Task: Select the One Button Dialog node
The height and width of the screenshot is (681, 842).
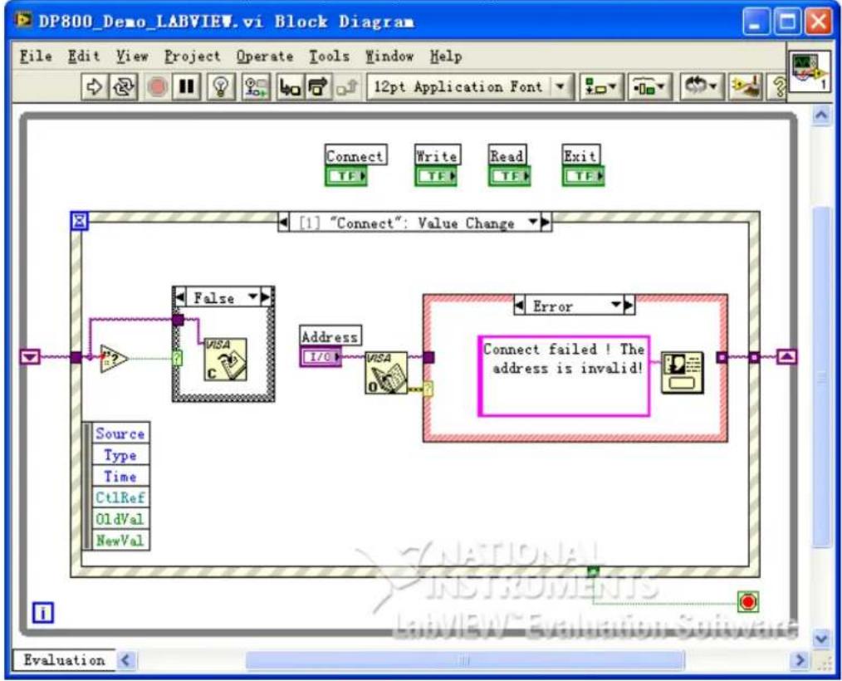Action: pyautogui.click(x=682, y=372)
